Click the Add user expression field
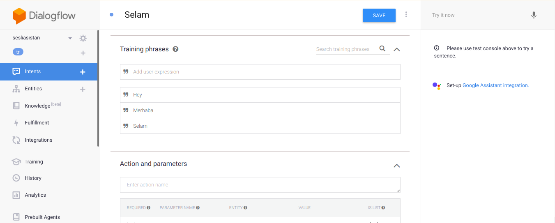555x223 pixels. tap(263, 72)
